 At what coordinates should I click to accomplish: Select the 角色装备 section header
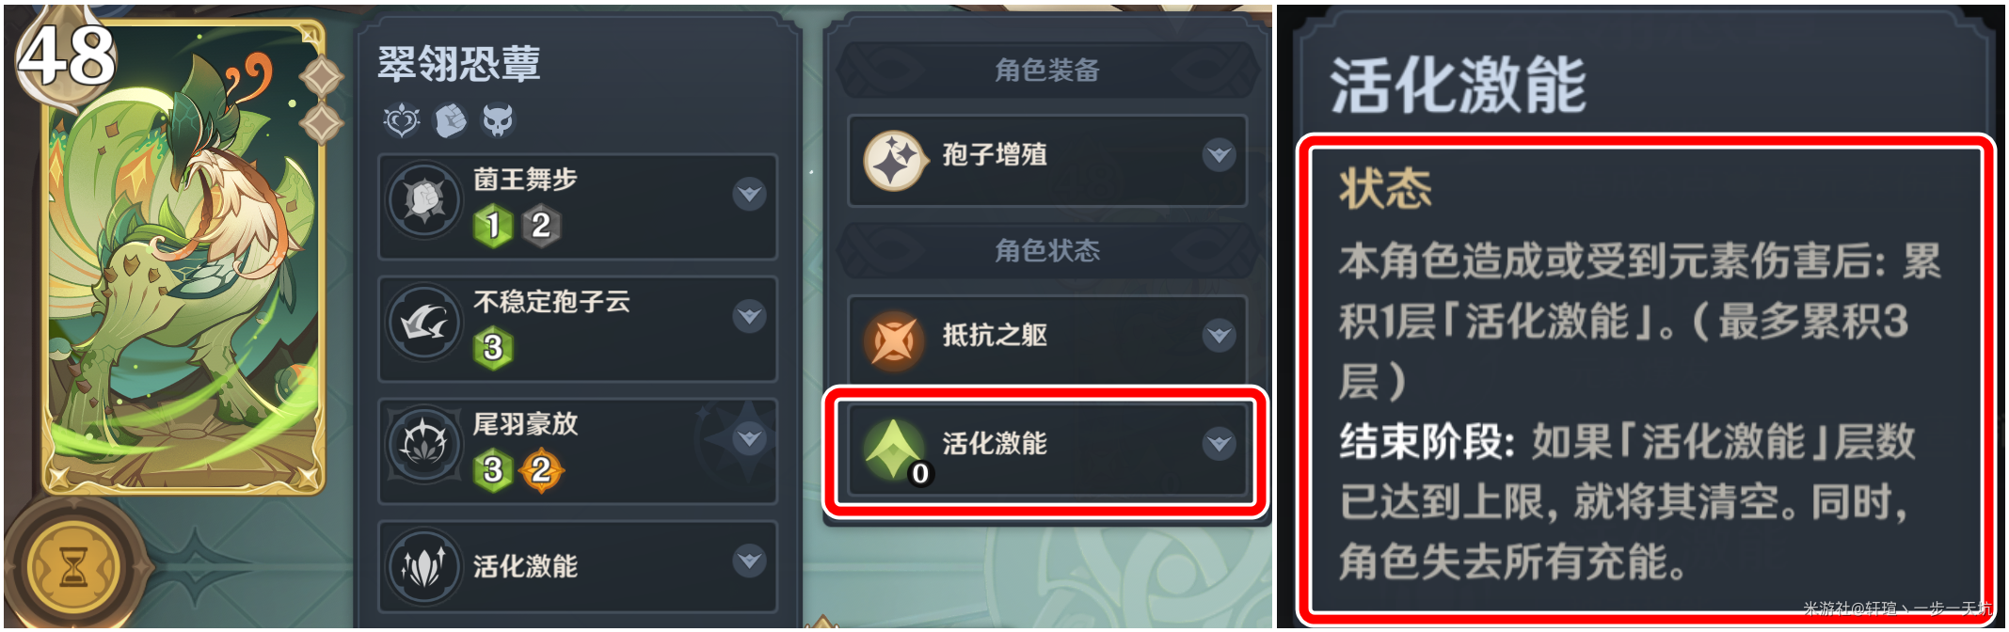click(1047, 71)
